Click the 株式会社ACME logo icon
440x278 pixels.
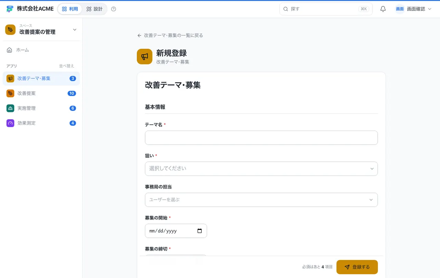(10, 9)
